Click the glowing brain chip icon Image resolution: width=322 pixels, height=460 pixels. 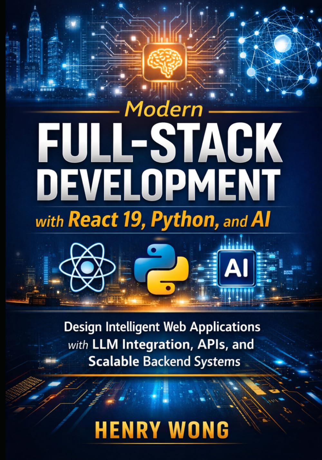point(165,62)
